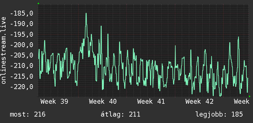The height and width of the screenshot is (123, 253).
Task: Select the Week 40 axis label
Action: pyautogui.click(x=103, y=102)
